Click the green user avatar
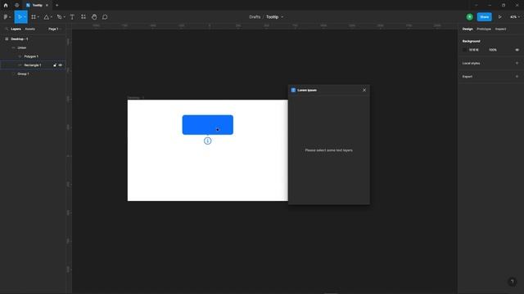The height and width of the screenshot is (294, 524). click(x=469, y=16)
